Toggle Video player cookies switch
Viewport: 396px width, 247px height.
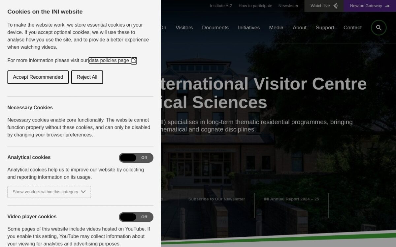pos(136,217)
